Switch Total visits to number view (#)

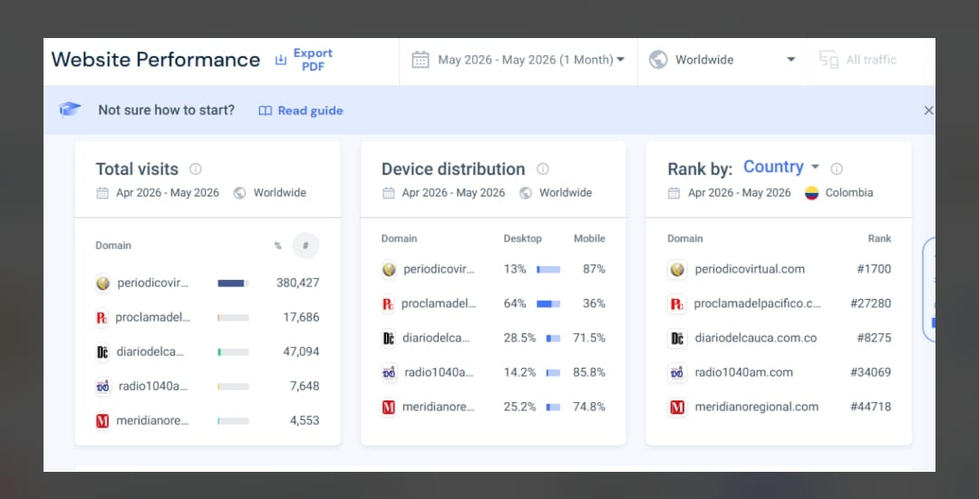point(305,245)
